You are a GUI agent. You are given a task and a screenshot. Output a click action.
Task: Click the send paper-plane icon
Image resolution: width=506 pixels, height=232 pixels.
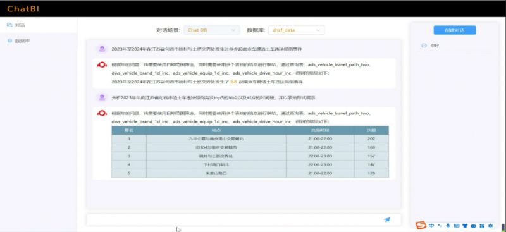pyautogui.click(x=387, y=220)
